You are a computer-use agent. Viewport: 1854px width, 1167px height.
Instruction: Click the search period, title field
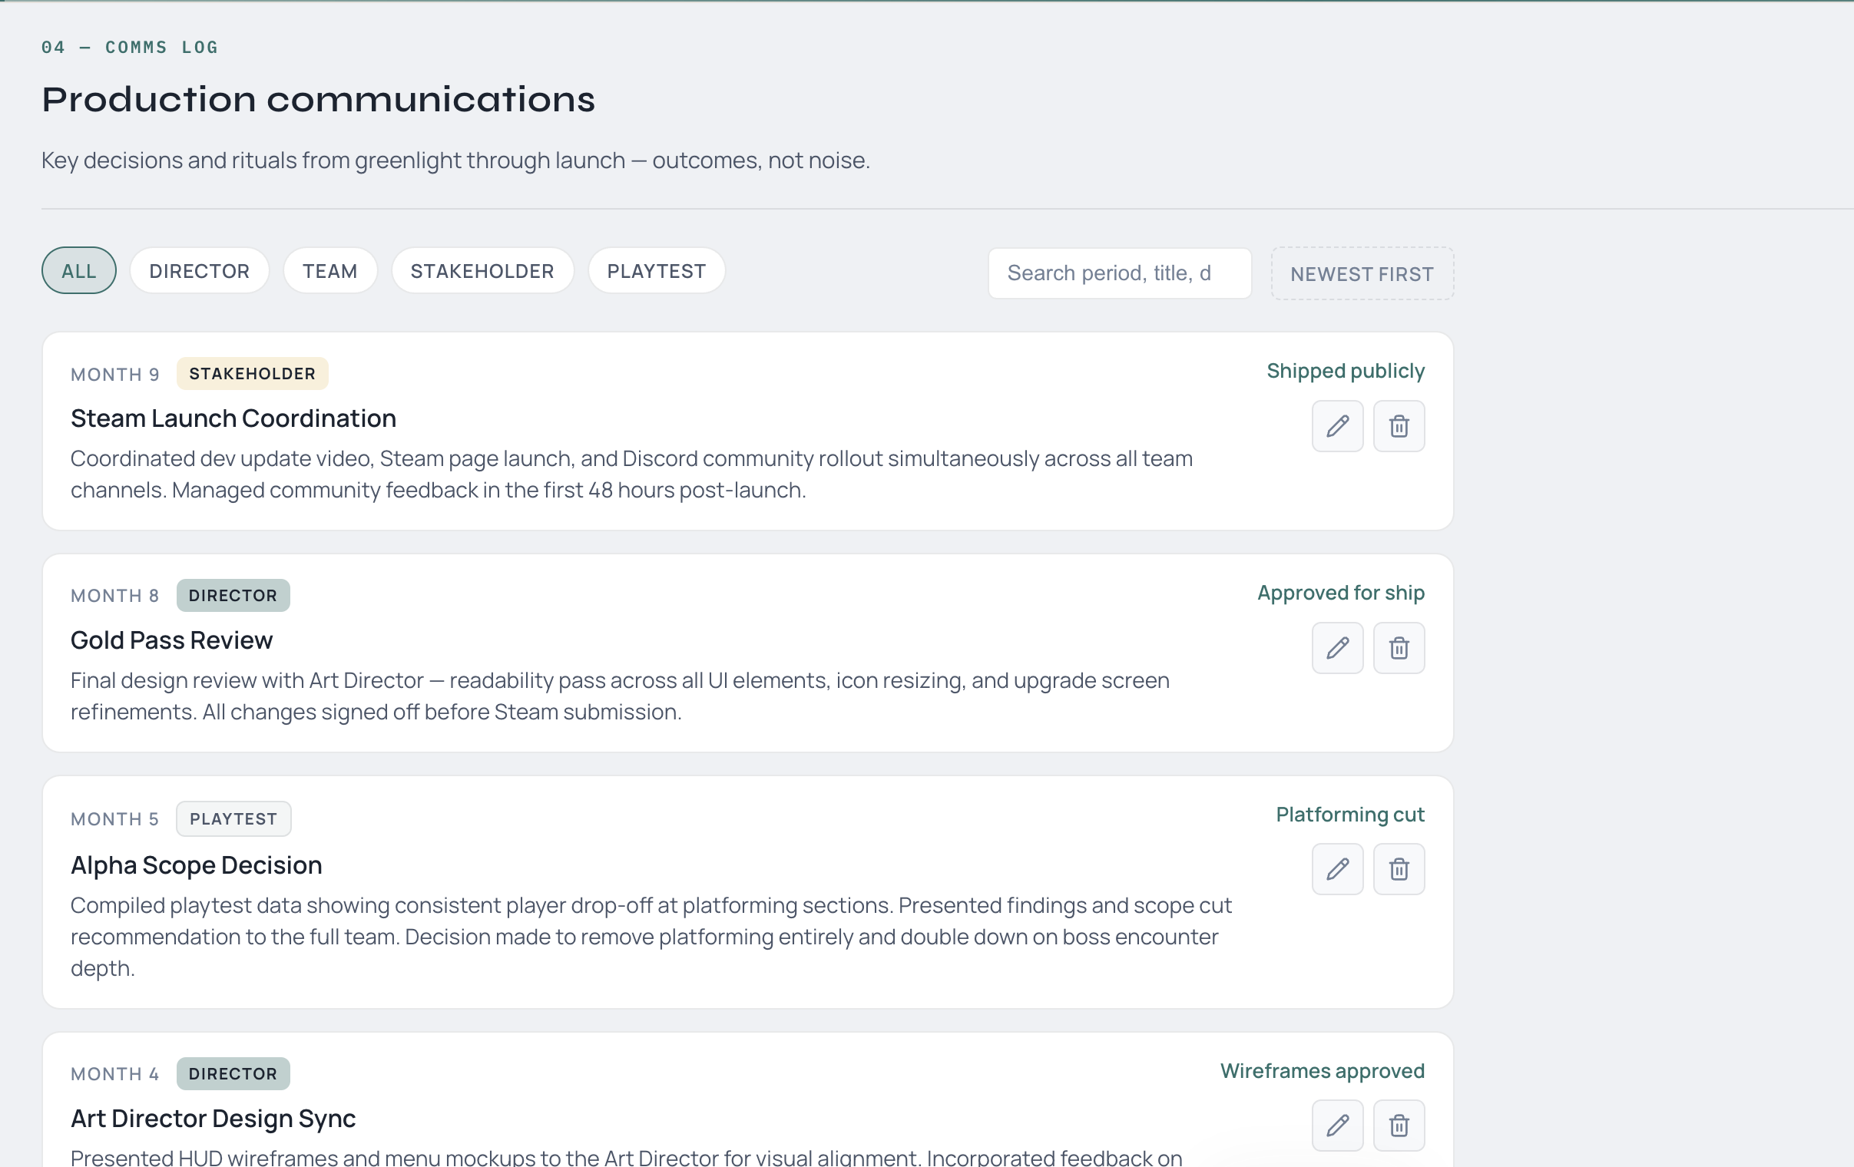(1119, 273)
